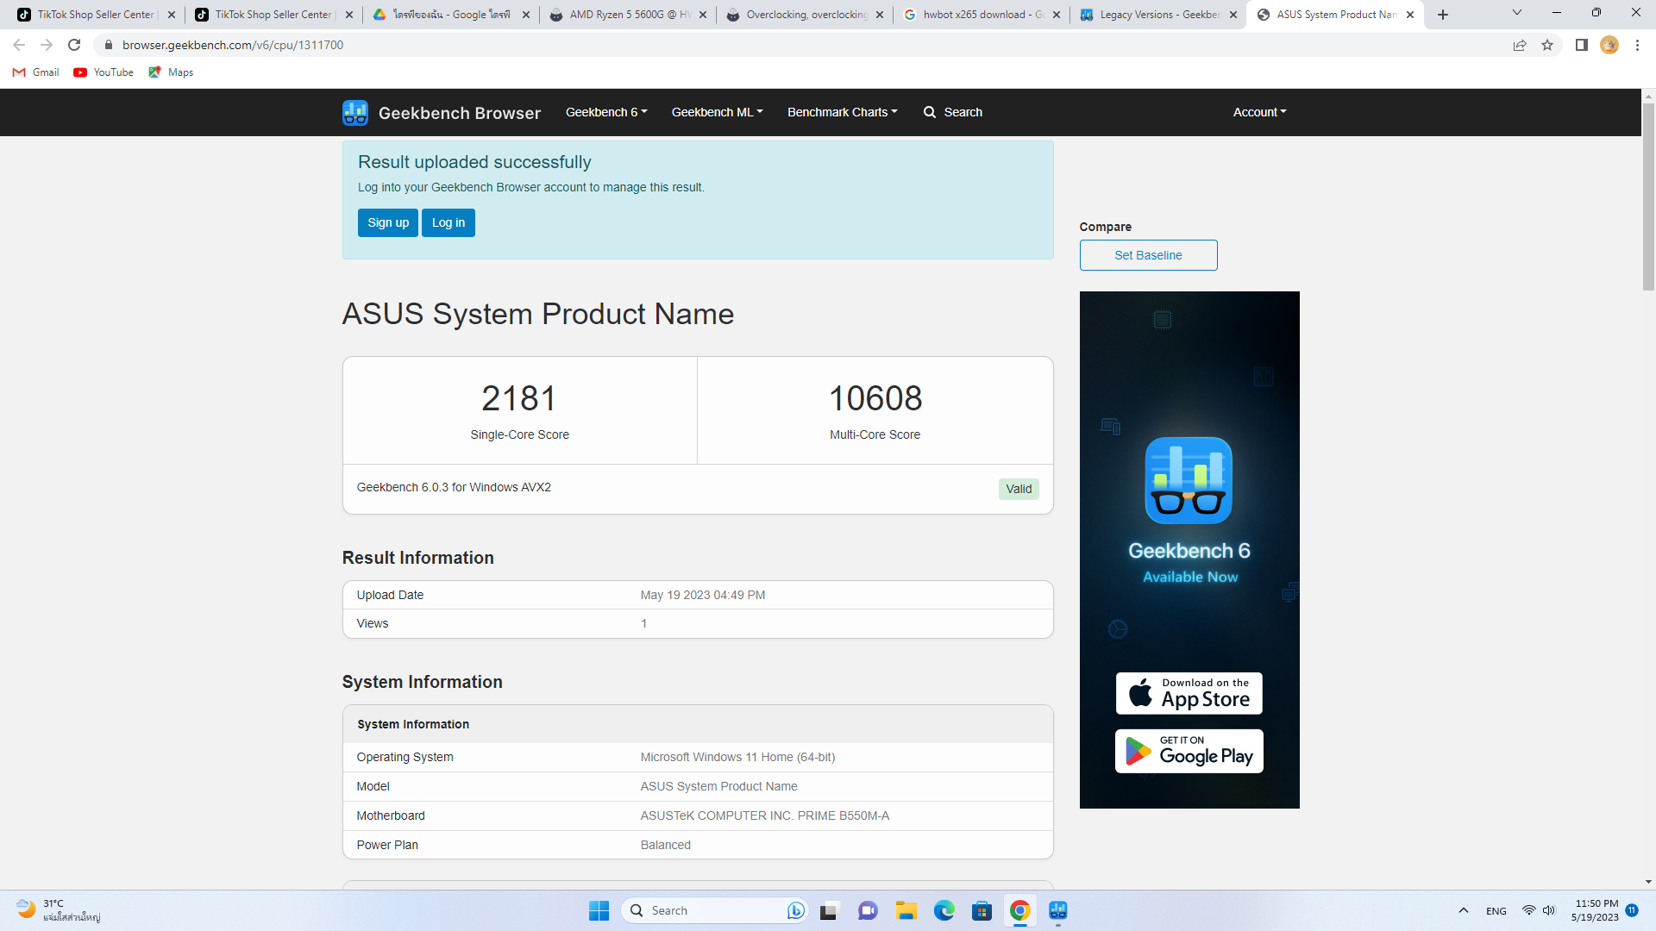
Task: Click the Geekbench 6 ad app icon
Action: pos(1189,480)
